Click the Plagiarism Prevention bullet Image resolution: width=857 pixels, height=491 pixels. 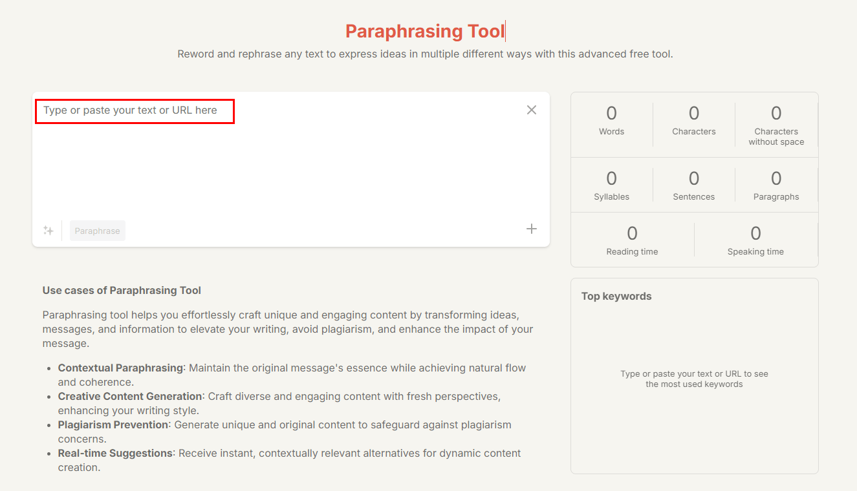[x=285, y=432]
